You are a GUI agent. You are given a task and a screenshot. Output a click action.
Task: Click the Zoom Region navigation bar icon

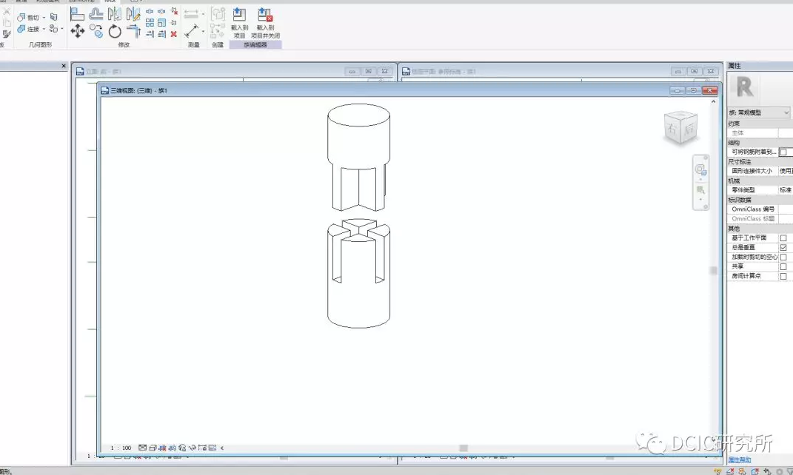pos(700,190)
